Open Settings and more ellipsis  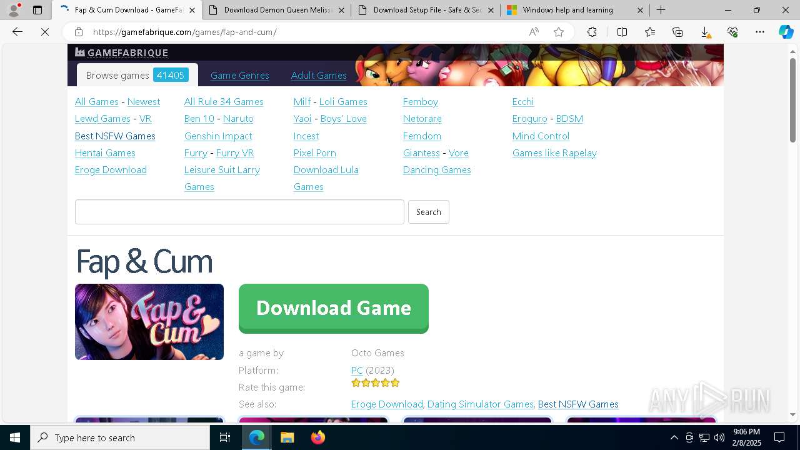pyautogui.click(x=760, y=32)
